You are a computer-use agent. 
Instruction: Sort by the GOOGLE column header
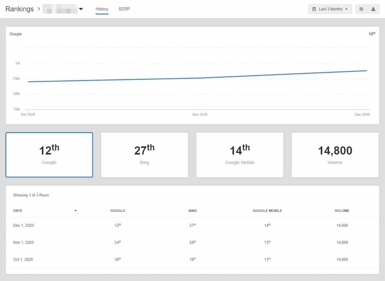118,211
